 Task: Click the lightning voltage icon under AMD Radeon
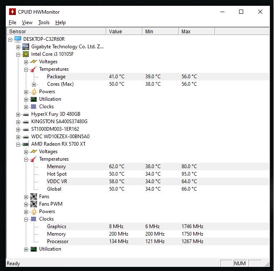34,151
